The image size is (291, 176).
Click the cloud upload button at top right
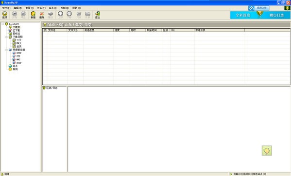click(x=259, y=8)
